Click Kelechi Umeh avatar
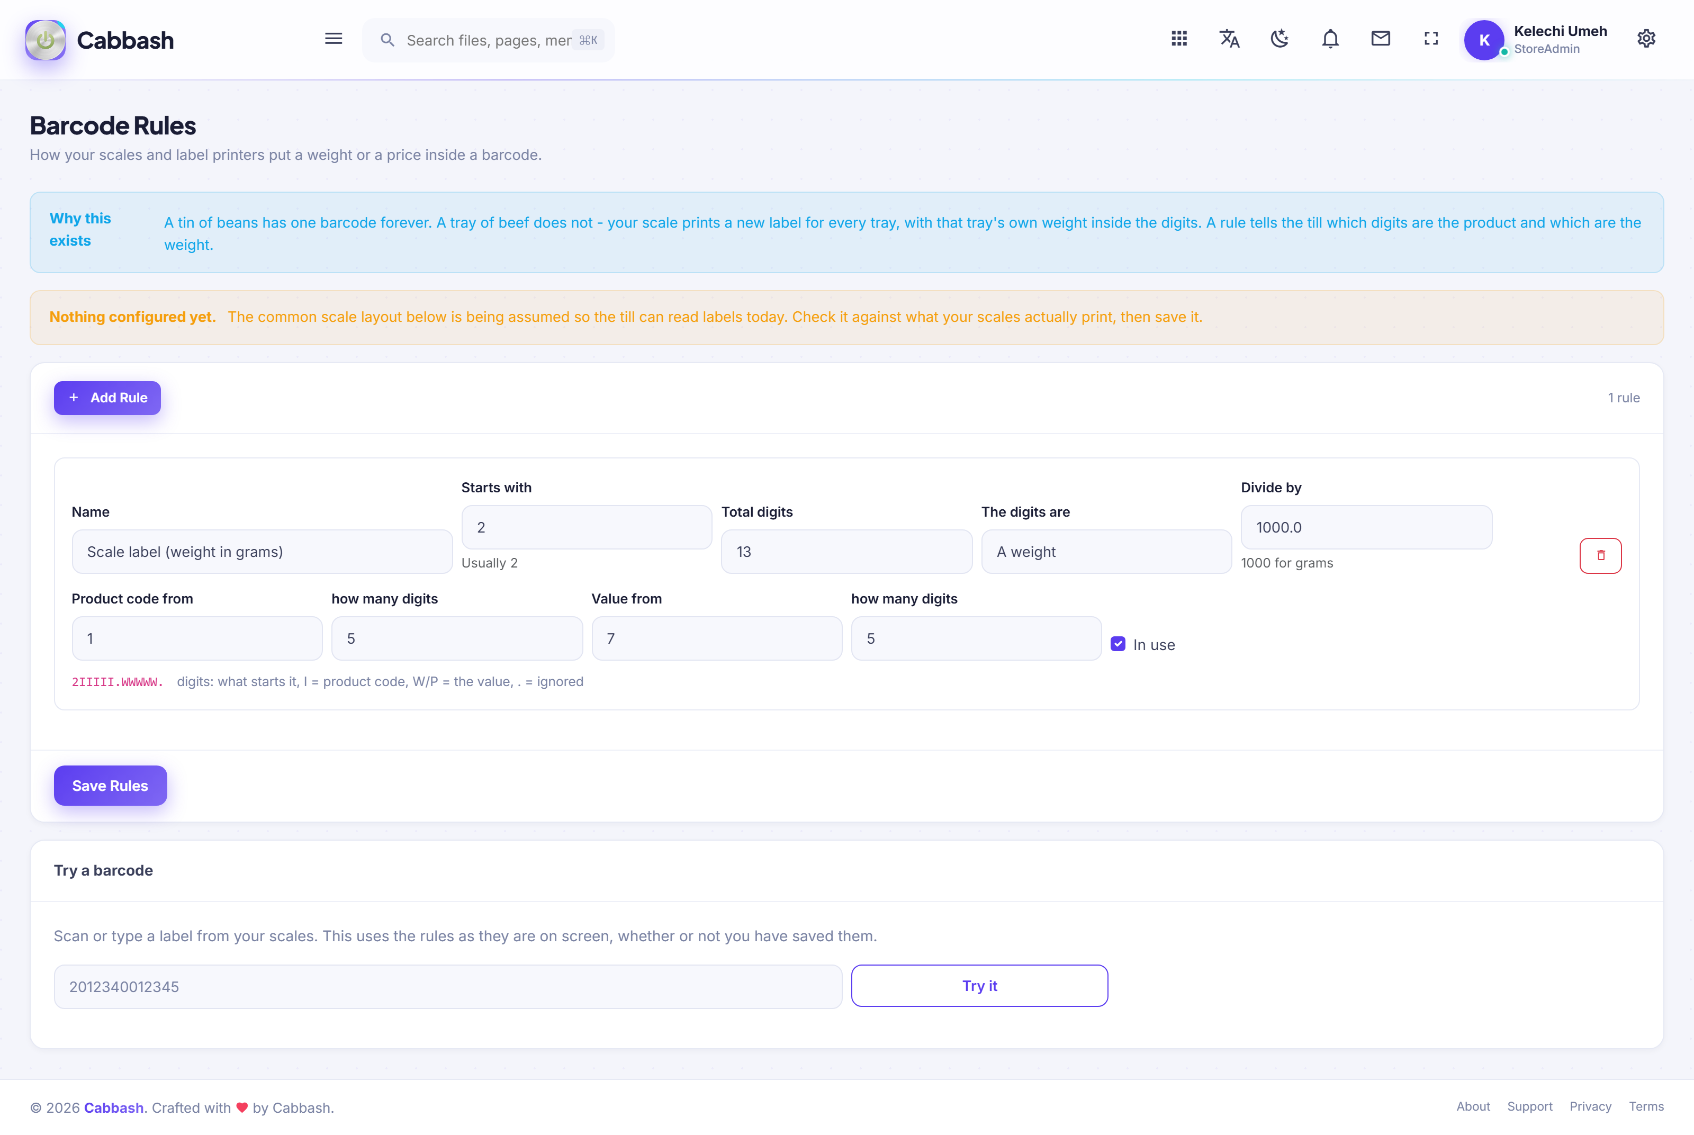This screenshot has width=1694, height=1135. pos(1483,40)
